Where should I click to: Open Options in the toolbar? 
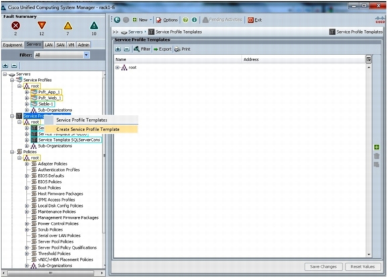click(167, 19)
